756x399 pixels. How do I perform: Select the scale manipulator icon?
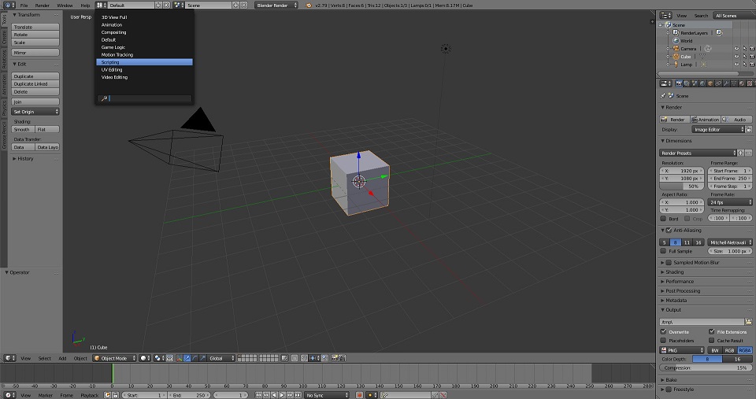click(203, 359)
